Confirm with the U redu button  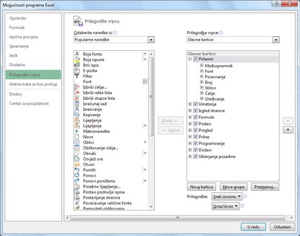[254, 227]
